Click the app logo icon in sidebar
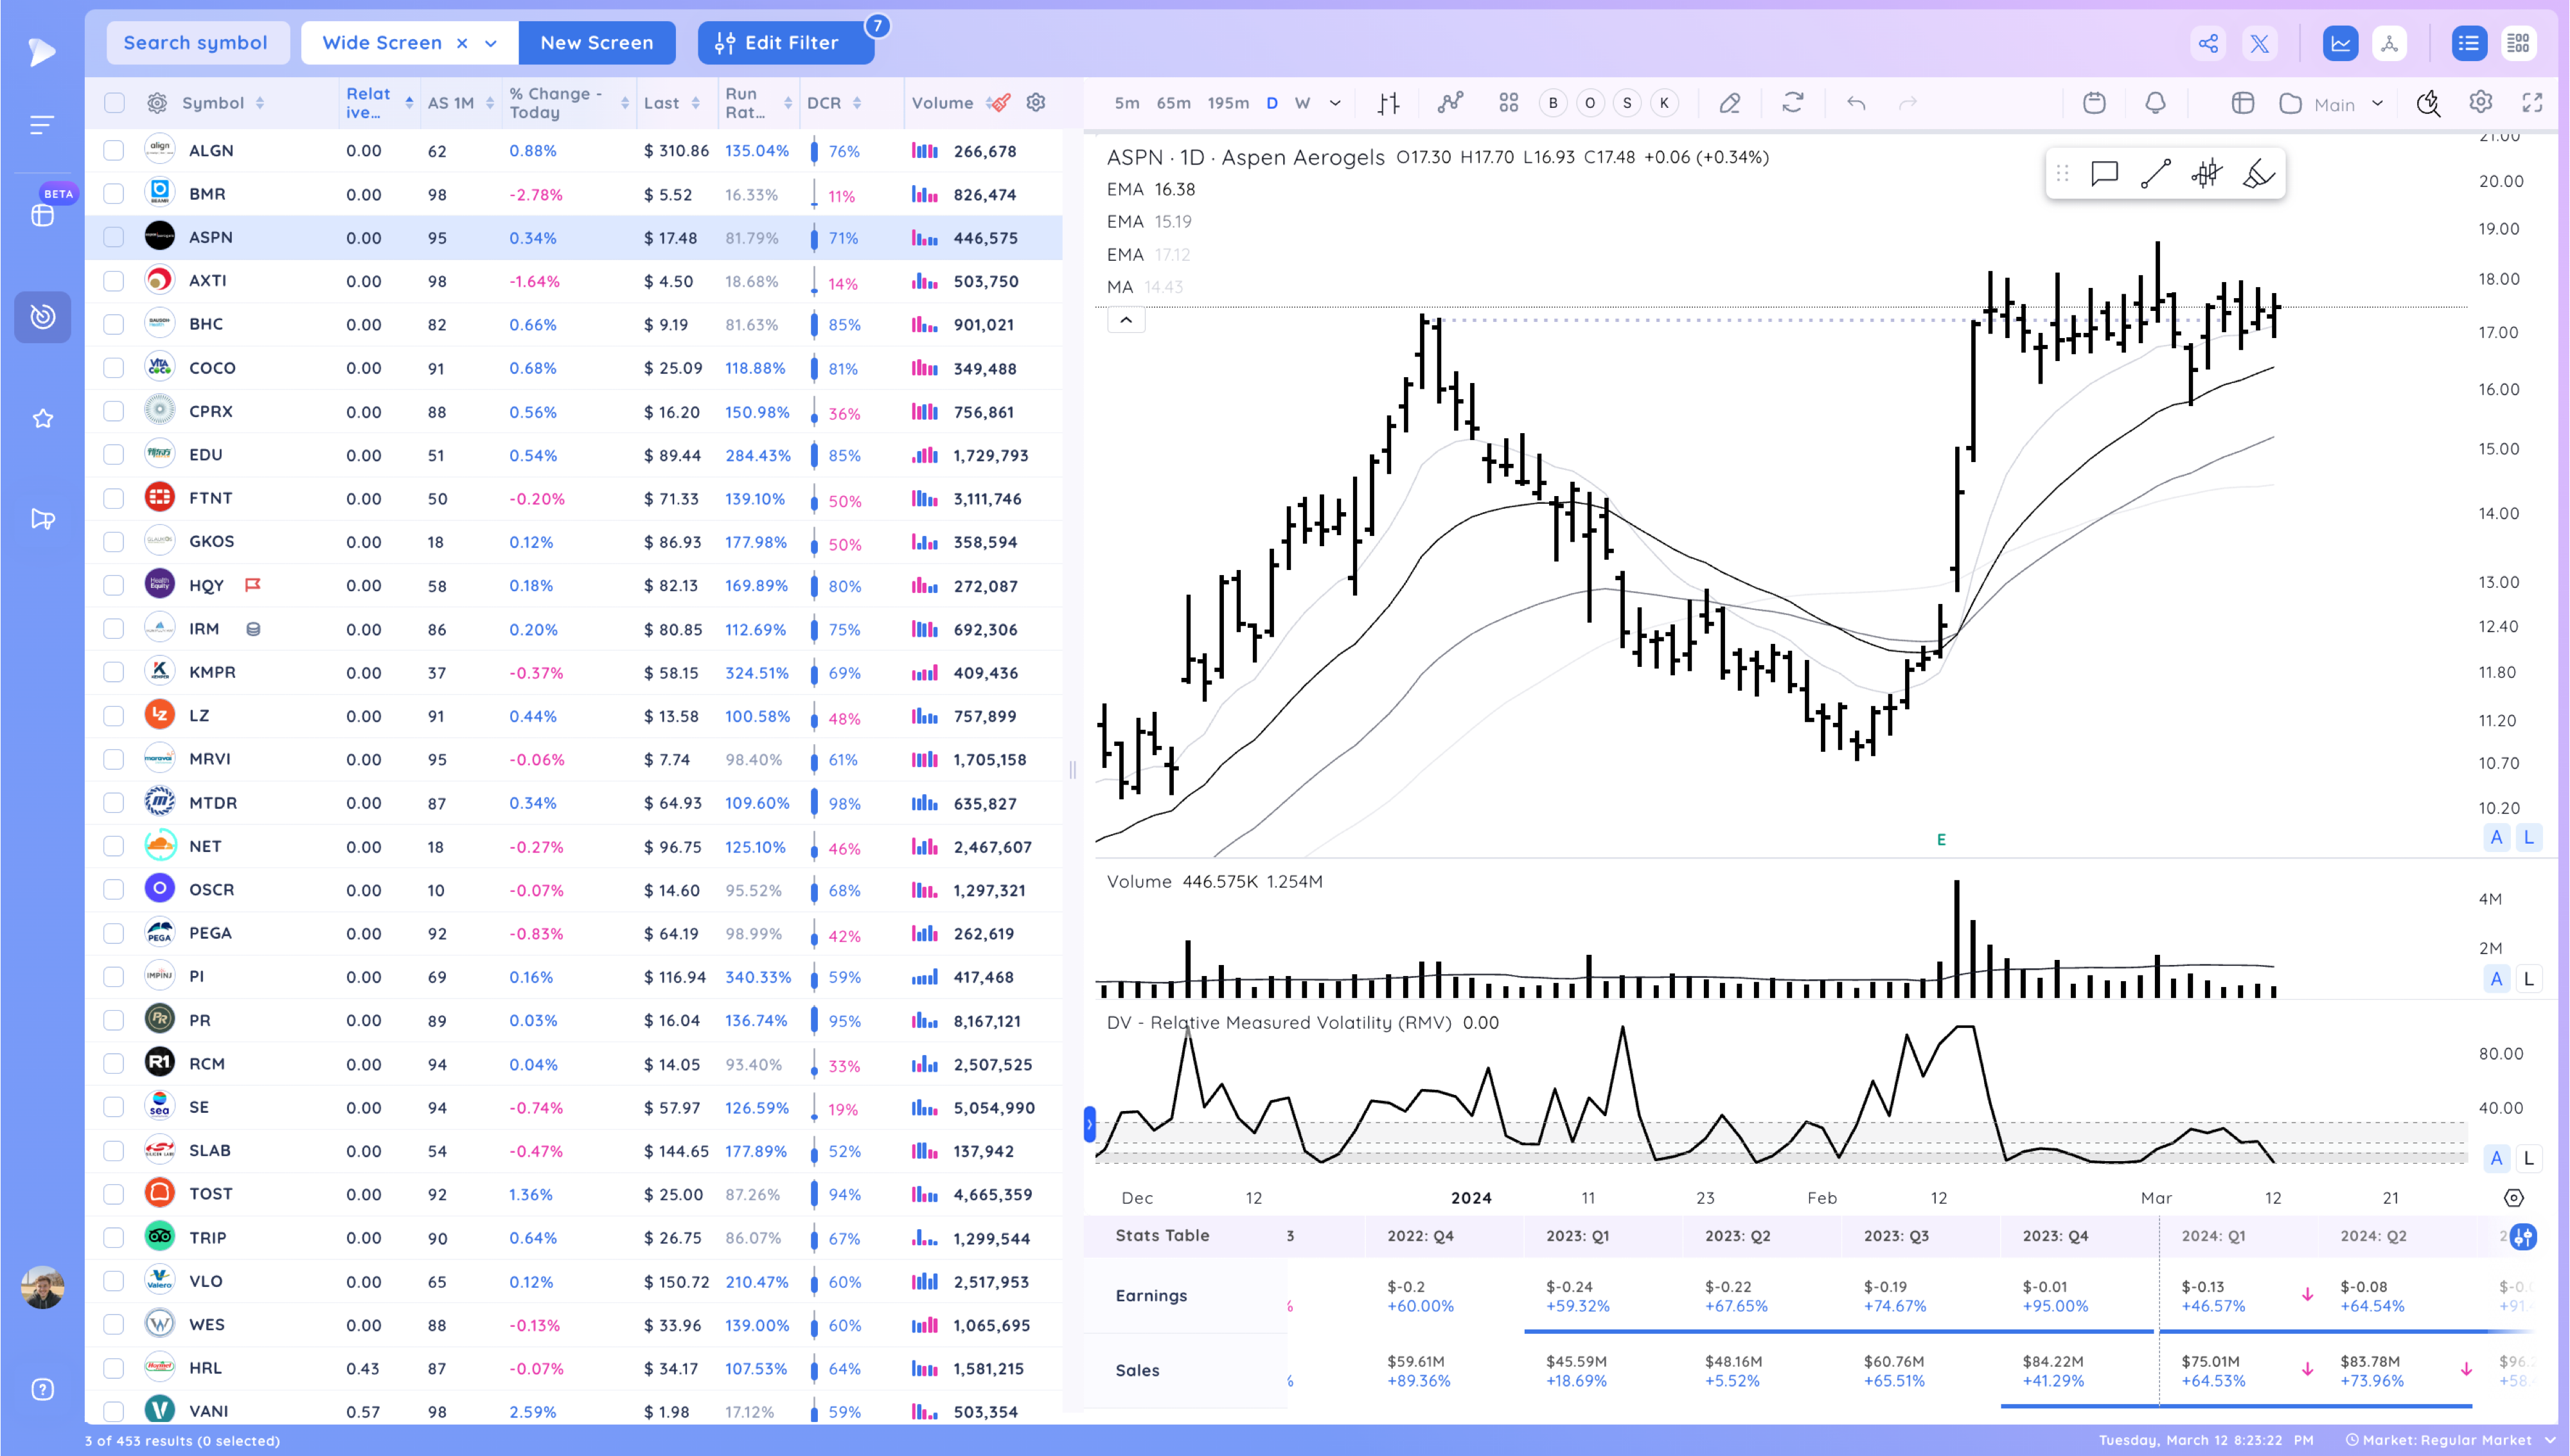Screen dimensions: 2570x1456 click(42, 52)
